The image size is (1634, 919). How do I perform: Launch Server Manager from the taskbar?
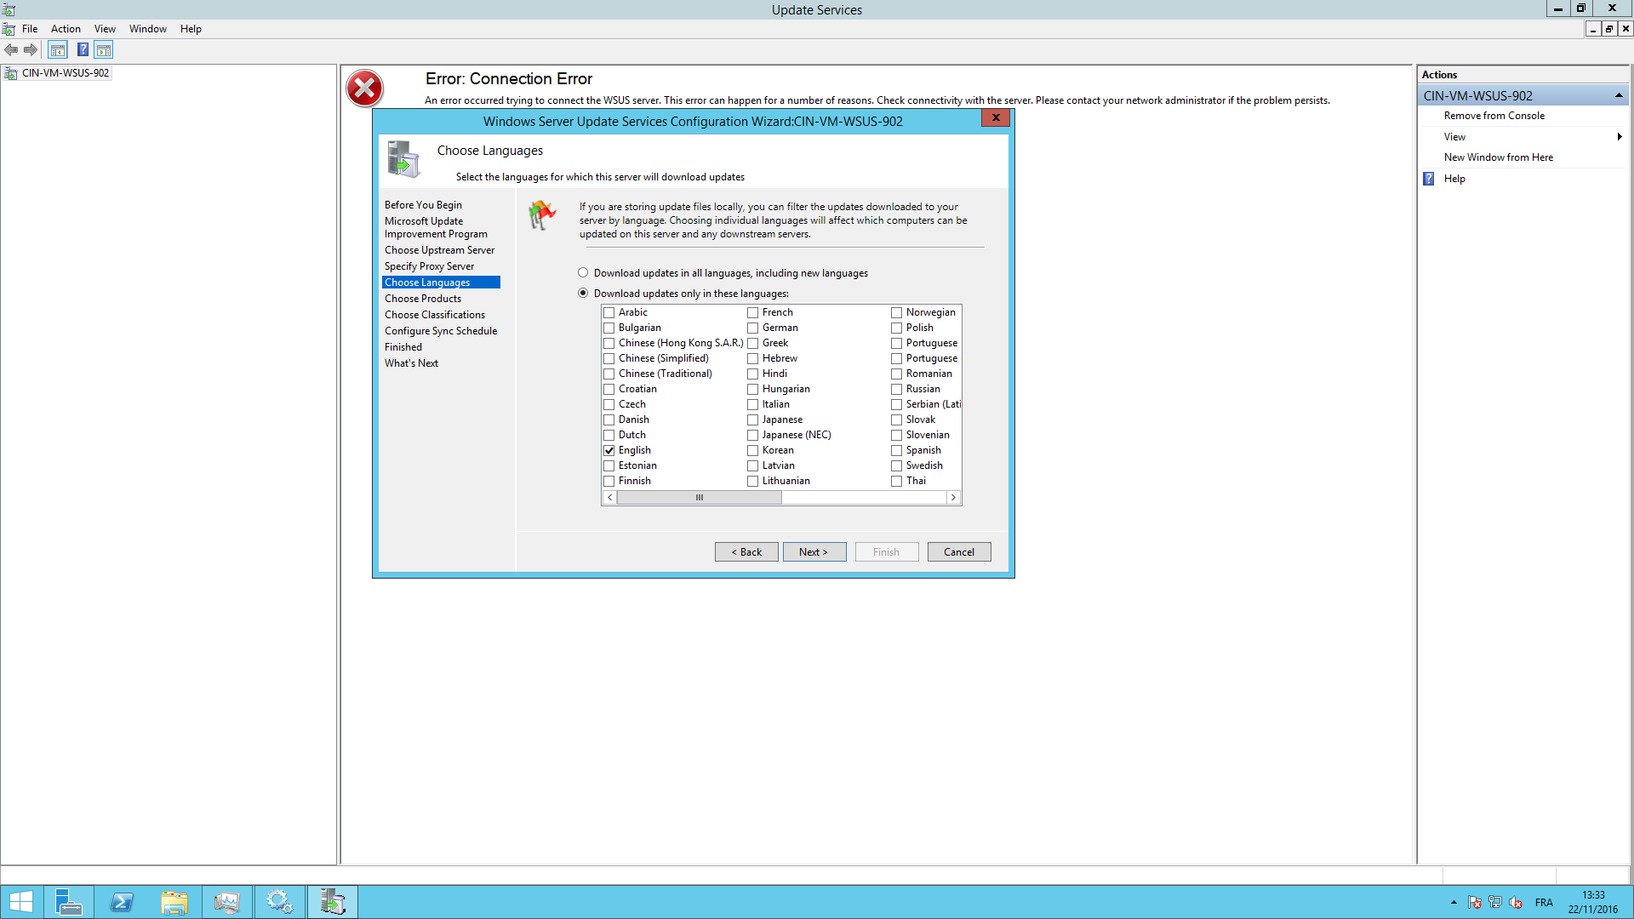[68, 902]
